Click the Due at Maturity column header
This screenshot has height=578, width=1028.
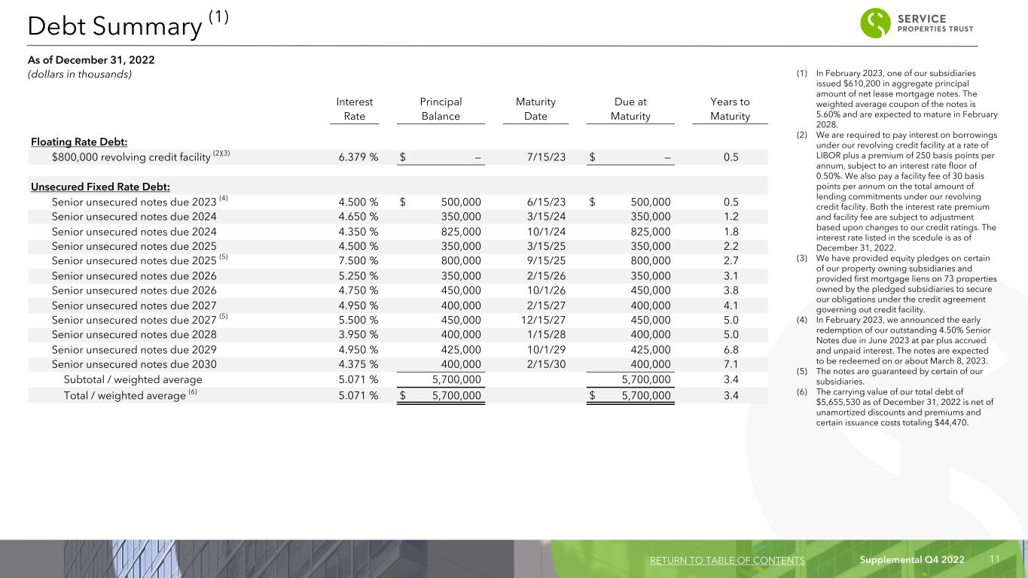630,109
